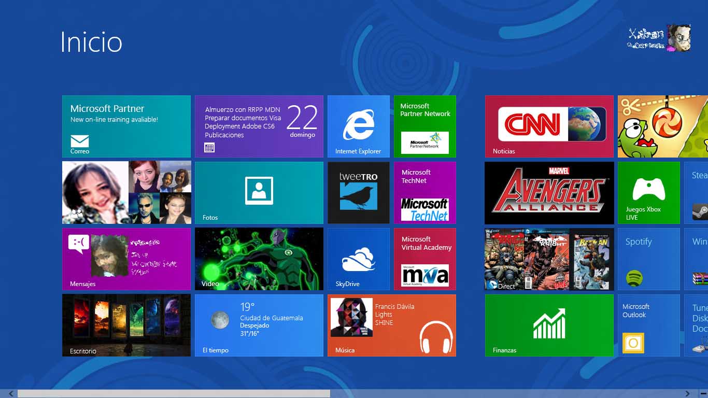Open the Música tile
This screenshot has height=398, width=708.
(x=392, y=325)
